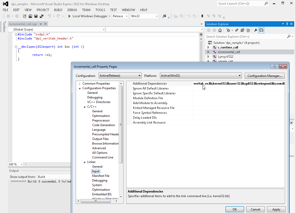This screenshot has width=296, height=213.
Task: Pin the incremental_call.cpp tab
Action: (41, 24)
